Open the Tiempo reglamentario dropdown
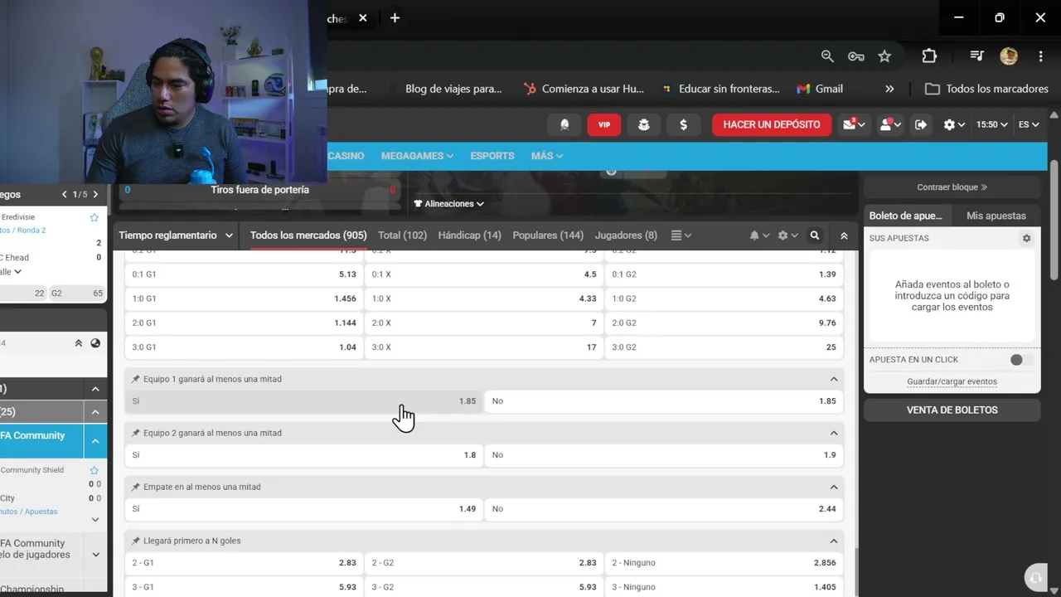This screenshot has height=597, width=1061. [176, 235]
